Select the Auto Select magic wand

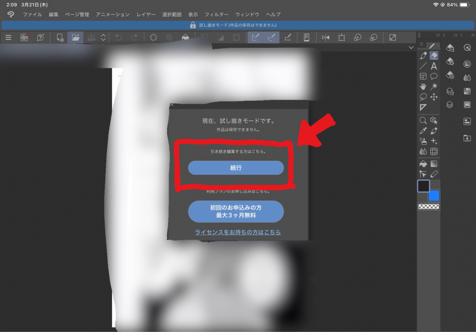[434, 86]
